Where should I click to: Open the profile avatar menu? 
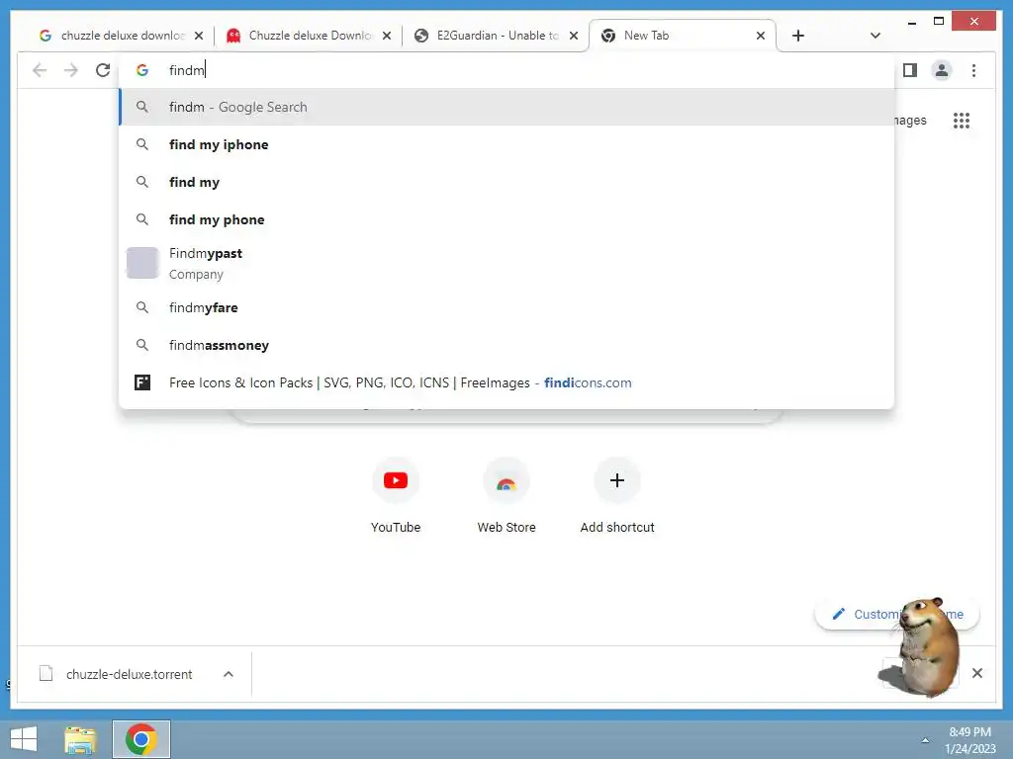tap(942, 70)
